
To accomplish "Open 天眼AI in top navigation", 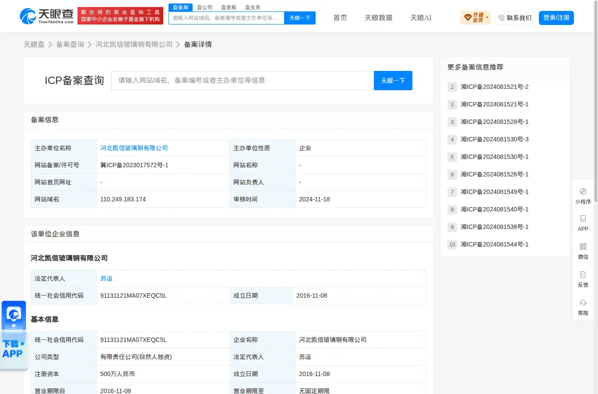I will 421,18.
